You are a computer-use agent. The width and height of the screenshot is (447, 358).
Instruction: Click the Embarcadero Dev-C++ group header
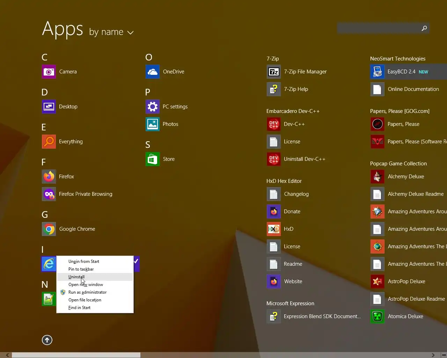point(293,111)
